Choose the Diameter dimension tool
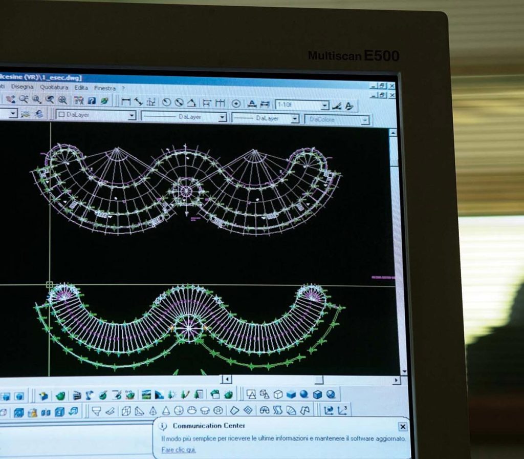Screen dimensions: 524x459 point(179,102)
